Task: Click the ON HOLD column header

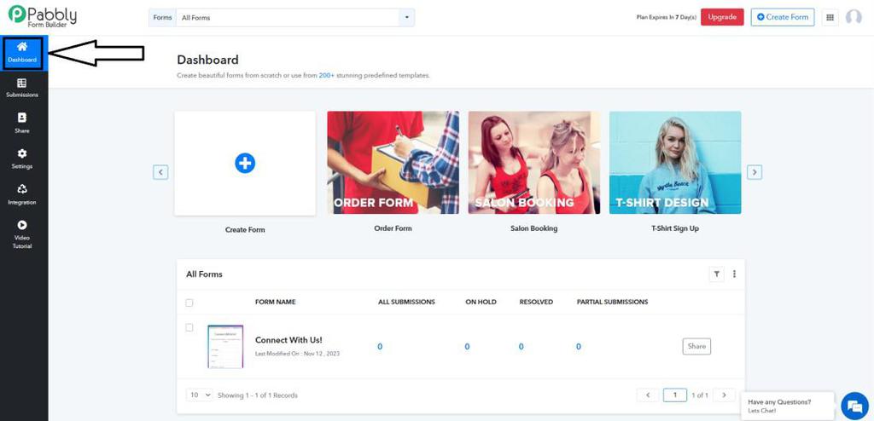Action: 481,302
